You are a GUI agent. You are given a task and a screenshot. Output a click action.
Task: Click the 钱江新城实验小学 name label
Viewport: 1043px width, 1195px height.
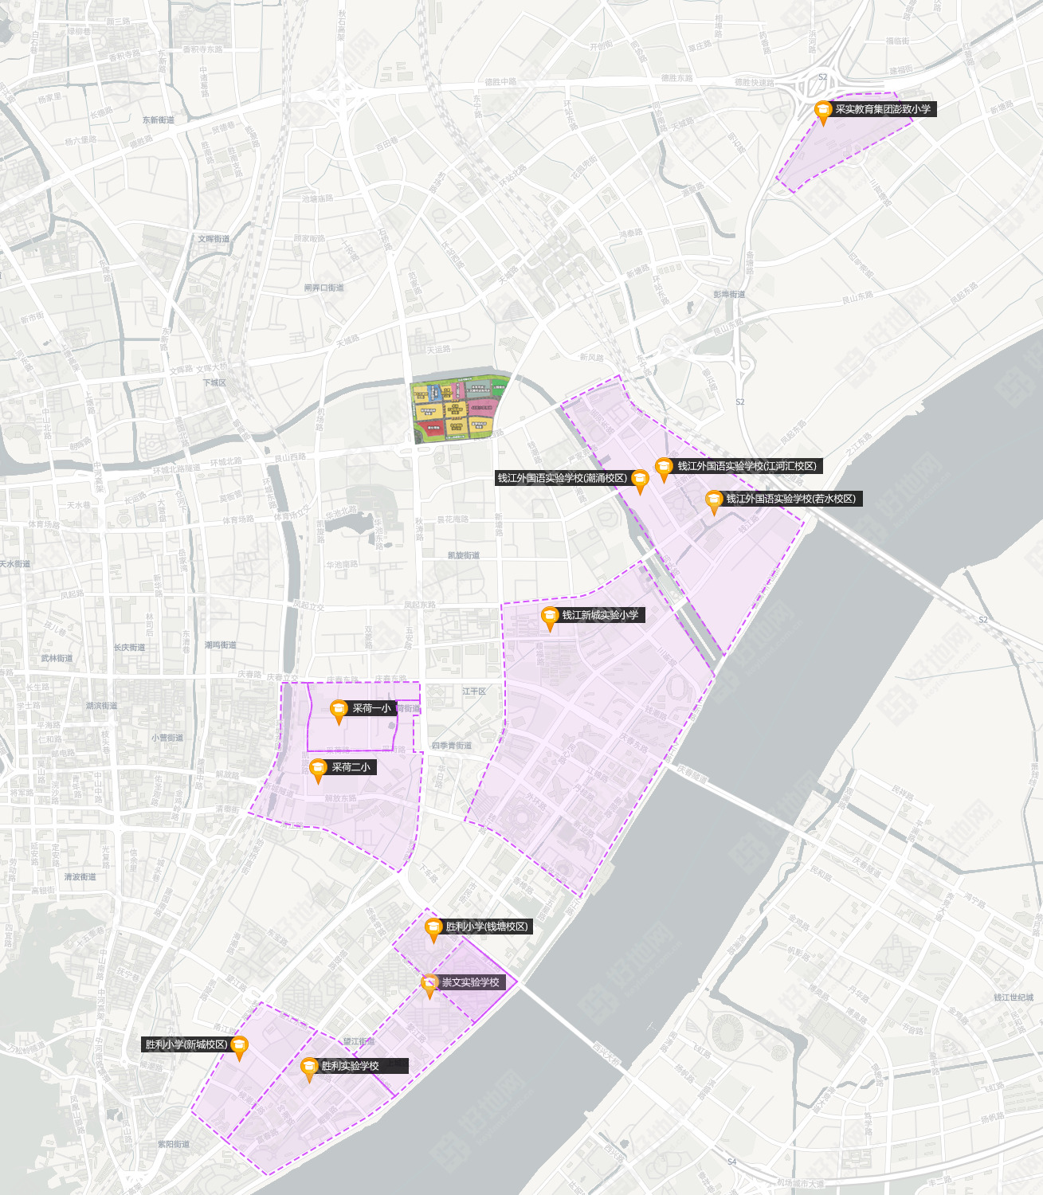(x=600, y=615)
